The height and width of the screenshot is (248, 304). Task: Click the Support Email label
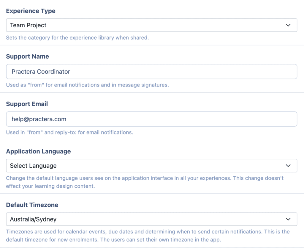coord(27,104)
